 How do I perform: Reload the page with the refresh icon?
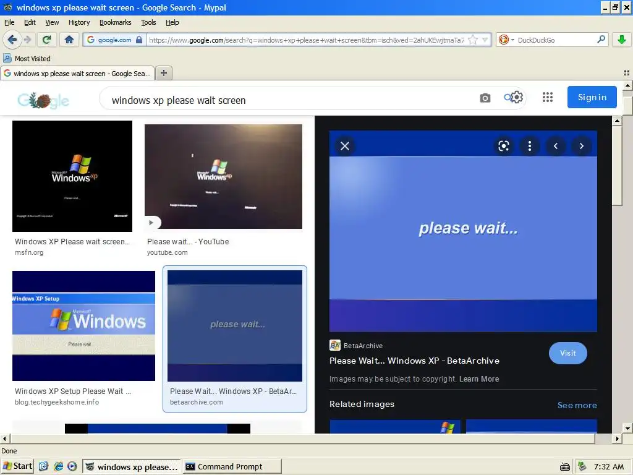point(47,40)
